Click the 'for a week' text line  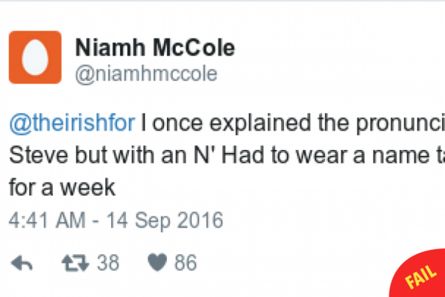(x=63, y=187)
